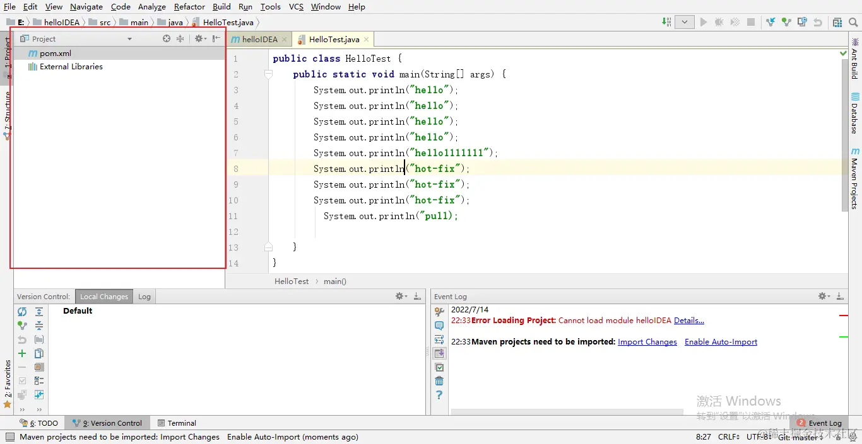Open the Terminal tool window tab

click(177, 423)
